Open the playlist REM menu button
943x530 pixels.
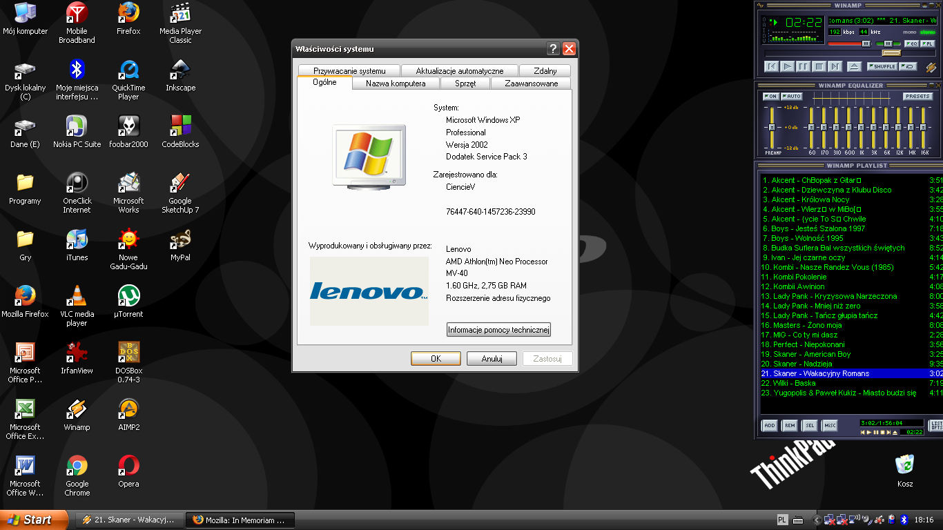[790, 426]
